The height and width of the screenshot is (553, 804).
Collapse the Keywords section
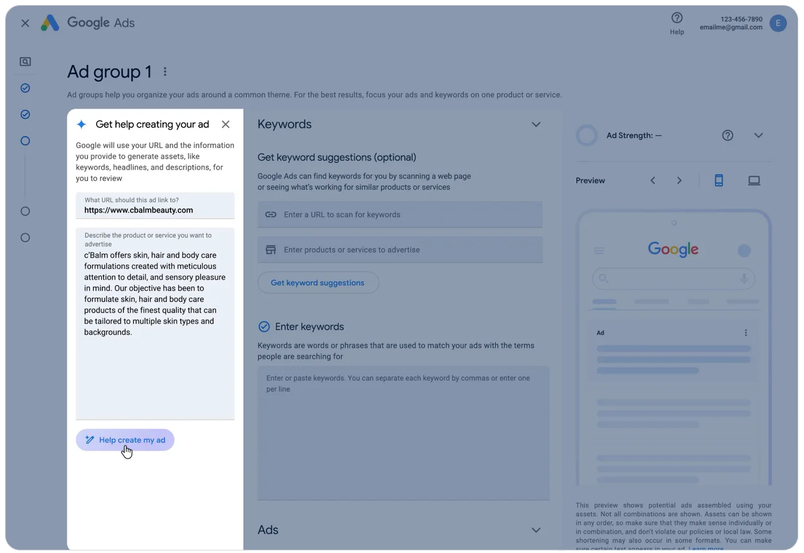536,124
